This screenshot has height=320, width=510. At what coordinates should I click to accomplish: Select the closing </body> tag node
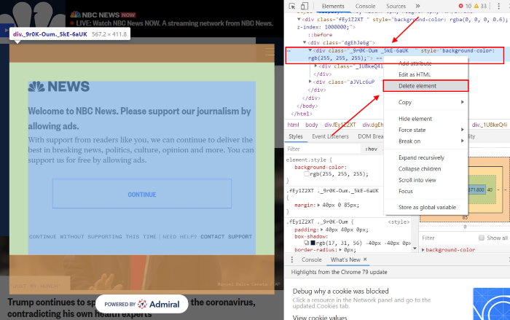tap(307, 106)
